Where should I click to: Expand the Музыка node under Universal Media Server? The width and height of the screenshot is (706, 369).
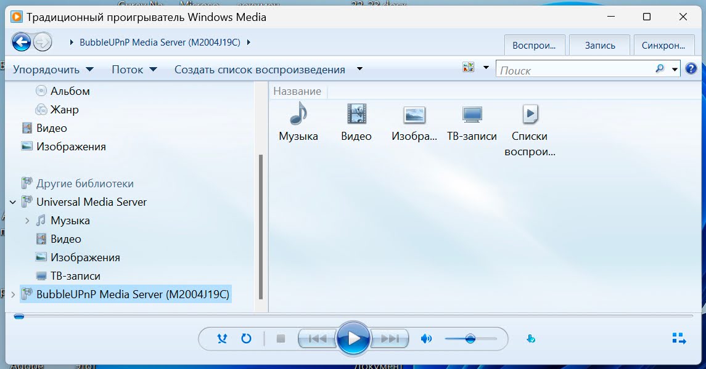[x=27, y=220]
